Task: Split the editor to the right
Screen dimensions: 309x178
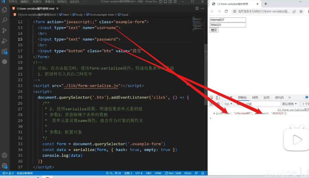Action: pos(197,8)
